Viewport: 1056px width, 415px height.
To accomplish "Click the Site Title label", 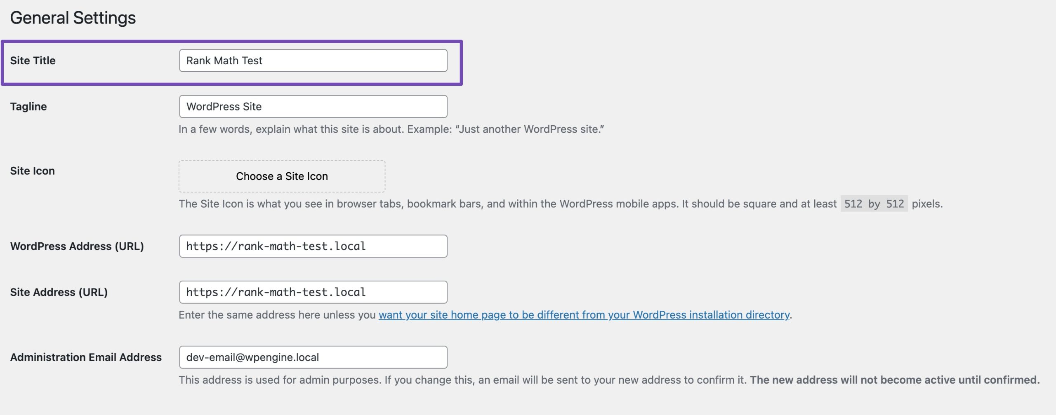I will pos(33,61).
